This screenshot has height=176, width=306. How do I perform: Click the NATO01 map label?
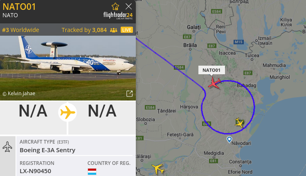pyautogui.click(x=211, y=70)
